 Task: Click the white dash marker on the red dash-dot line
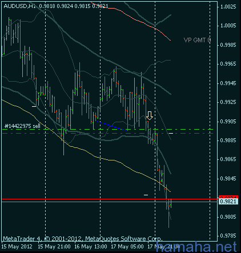(171, 133)
